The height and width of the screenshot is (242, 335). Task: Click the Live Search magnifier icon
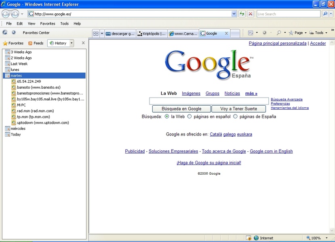coord(326,14)
